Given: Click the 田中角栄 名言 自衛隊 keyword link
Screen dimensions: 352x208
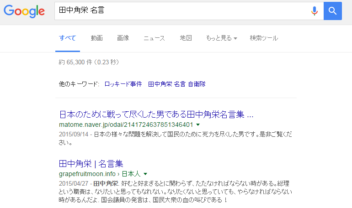Looking at the screenshot, I should pyautogui.click(x=177, y=84).
